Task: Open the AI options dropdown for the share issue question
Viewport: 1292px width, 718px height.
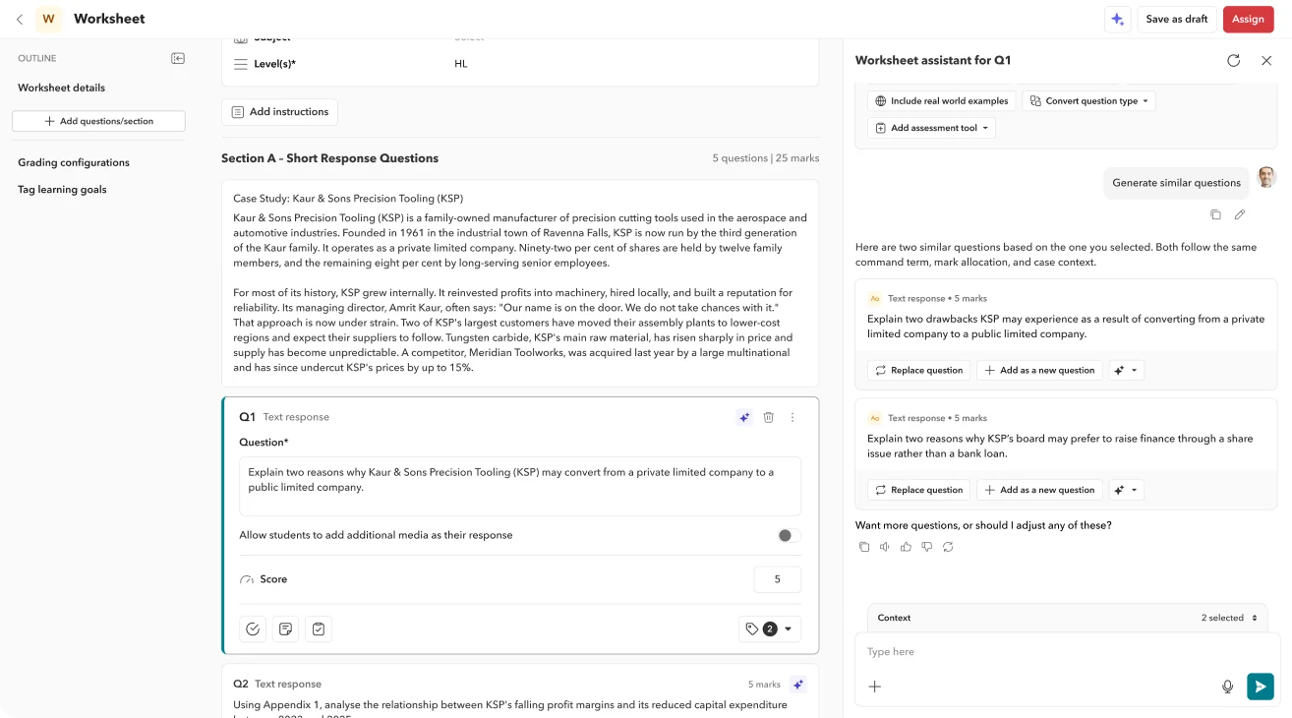Action: 1126,490
